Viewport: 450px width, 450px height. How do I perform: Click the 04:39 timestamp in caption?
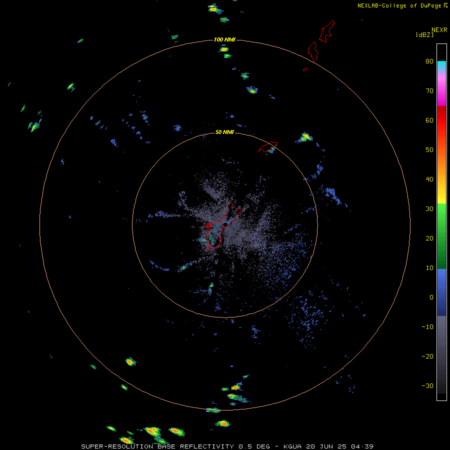click(362, 446)
